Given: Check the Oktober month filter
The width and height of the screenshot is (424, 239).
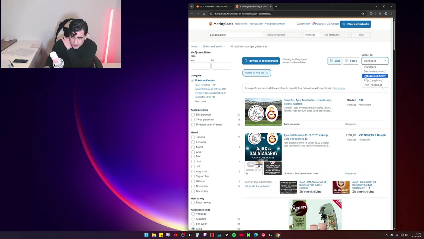Looking at the screenshot, I should (193, 181).
